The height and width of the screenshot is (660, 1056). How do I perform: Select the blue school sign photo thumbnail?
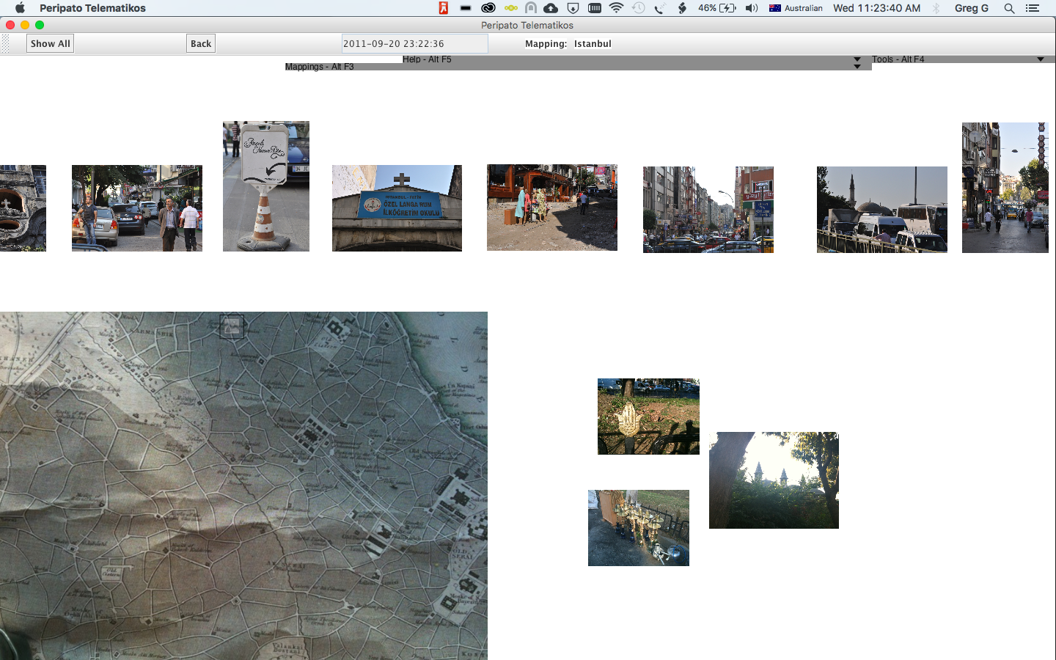click(397, 208)
